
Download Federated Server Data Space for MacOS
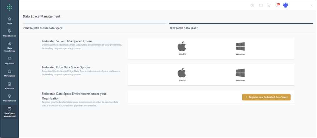[182, 48]
